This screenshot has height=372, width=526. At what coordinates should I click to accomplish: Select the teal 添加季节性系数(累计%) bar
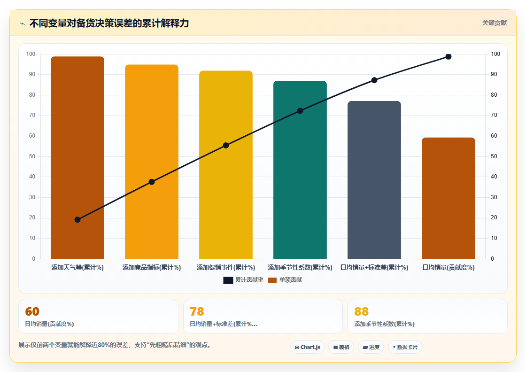pyautogui.click(x=300, y=170)
